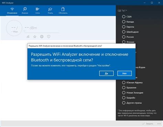This screenshot has width=163, height=127.
Task: Click Да to allow Bluetooth control
Action: tap(106, 73)
